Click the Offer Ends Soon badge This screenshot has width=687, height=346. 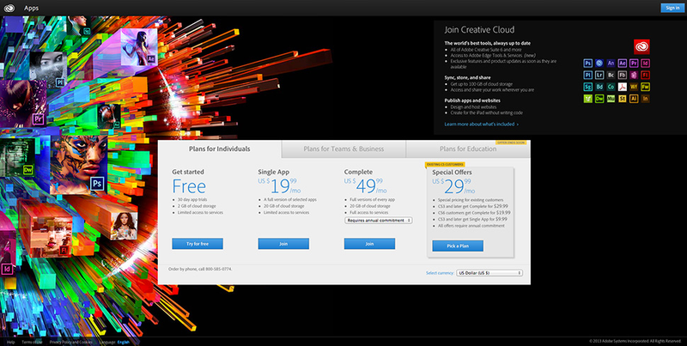point(511,143)
